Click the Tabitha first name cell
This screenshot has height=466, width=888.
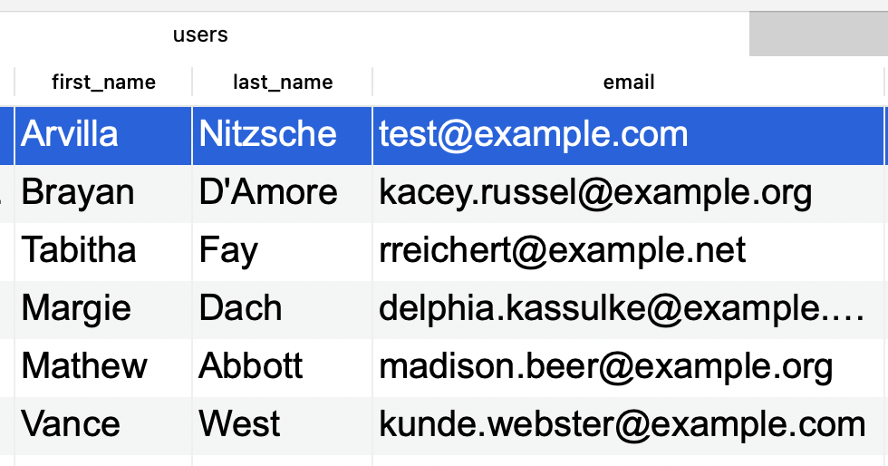tap(103, 251)
